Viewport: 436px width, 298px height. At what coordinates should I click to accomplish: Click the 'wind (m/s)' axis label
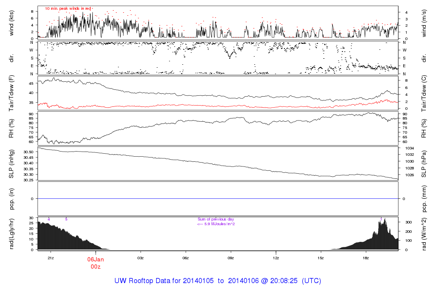(x=424, y=22)
